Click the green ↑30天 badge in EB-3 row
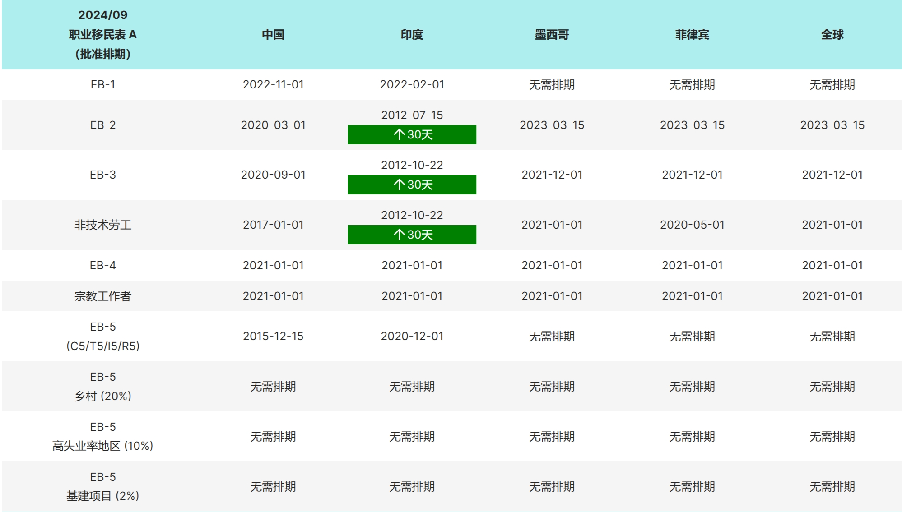902x512 pixels. [412, 185]
